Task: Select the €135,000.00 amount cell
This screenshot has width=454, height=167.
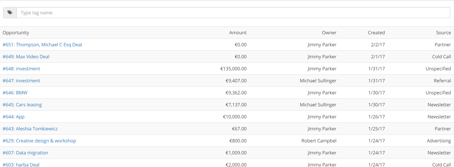Action: (233, 69)
